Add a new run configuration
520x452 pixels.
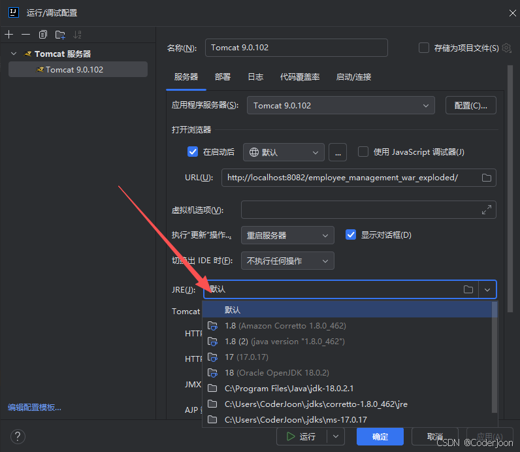tap(9, 35)
